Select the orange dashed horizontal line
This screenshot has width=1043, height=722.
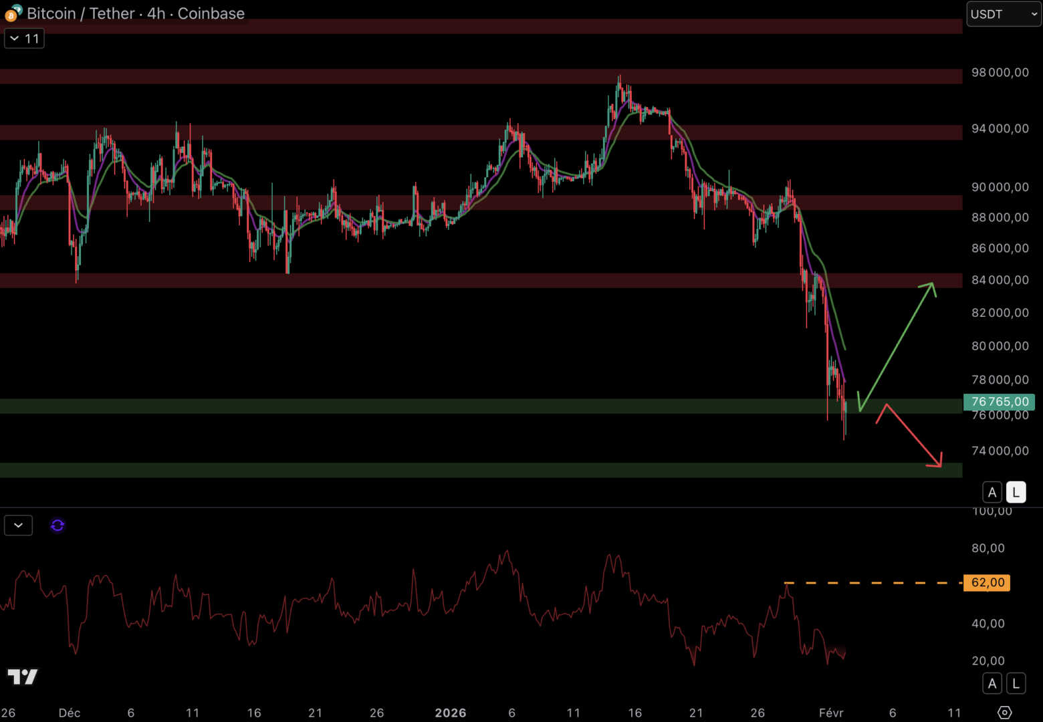[x=869, y=583]
